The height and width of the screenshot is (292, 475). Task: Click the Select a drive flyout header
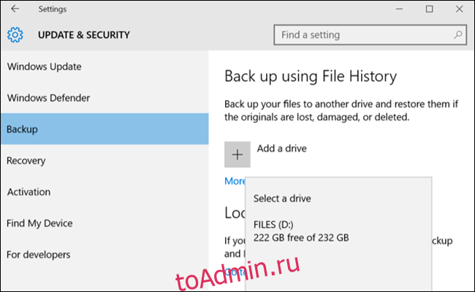click(282, 199)
